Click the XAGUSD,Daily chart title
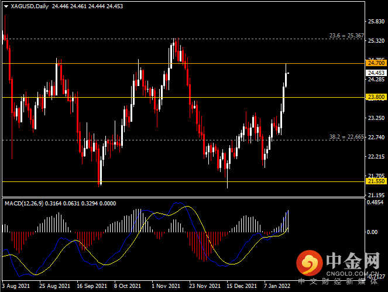Image resolution: width=388 pixels, height=292 pixels. pyautogui.click(x=29, y=6)
